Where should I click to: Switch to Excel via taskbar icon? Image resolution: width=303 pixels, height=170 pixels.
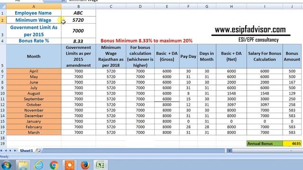[100, 165]
